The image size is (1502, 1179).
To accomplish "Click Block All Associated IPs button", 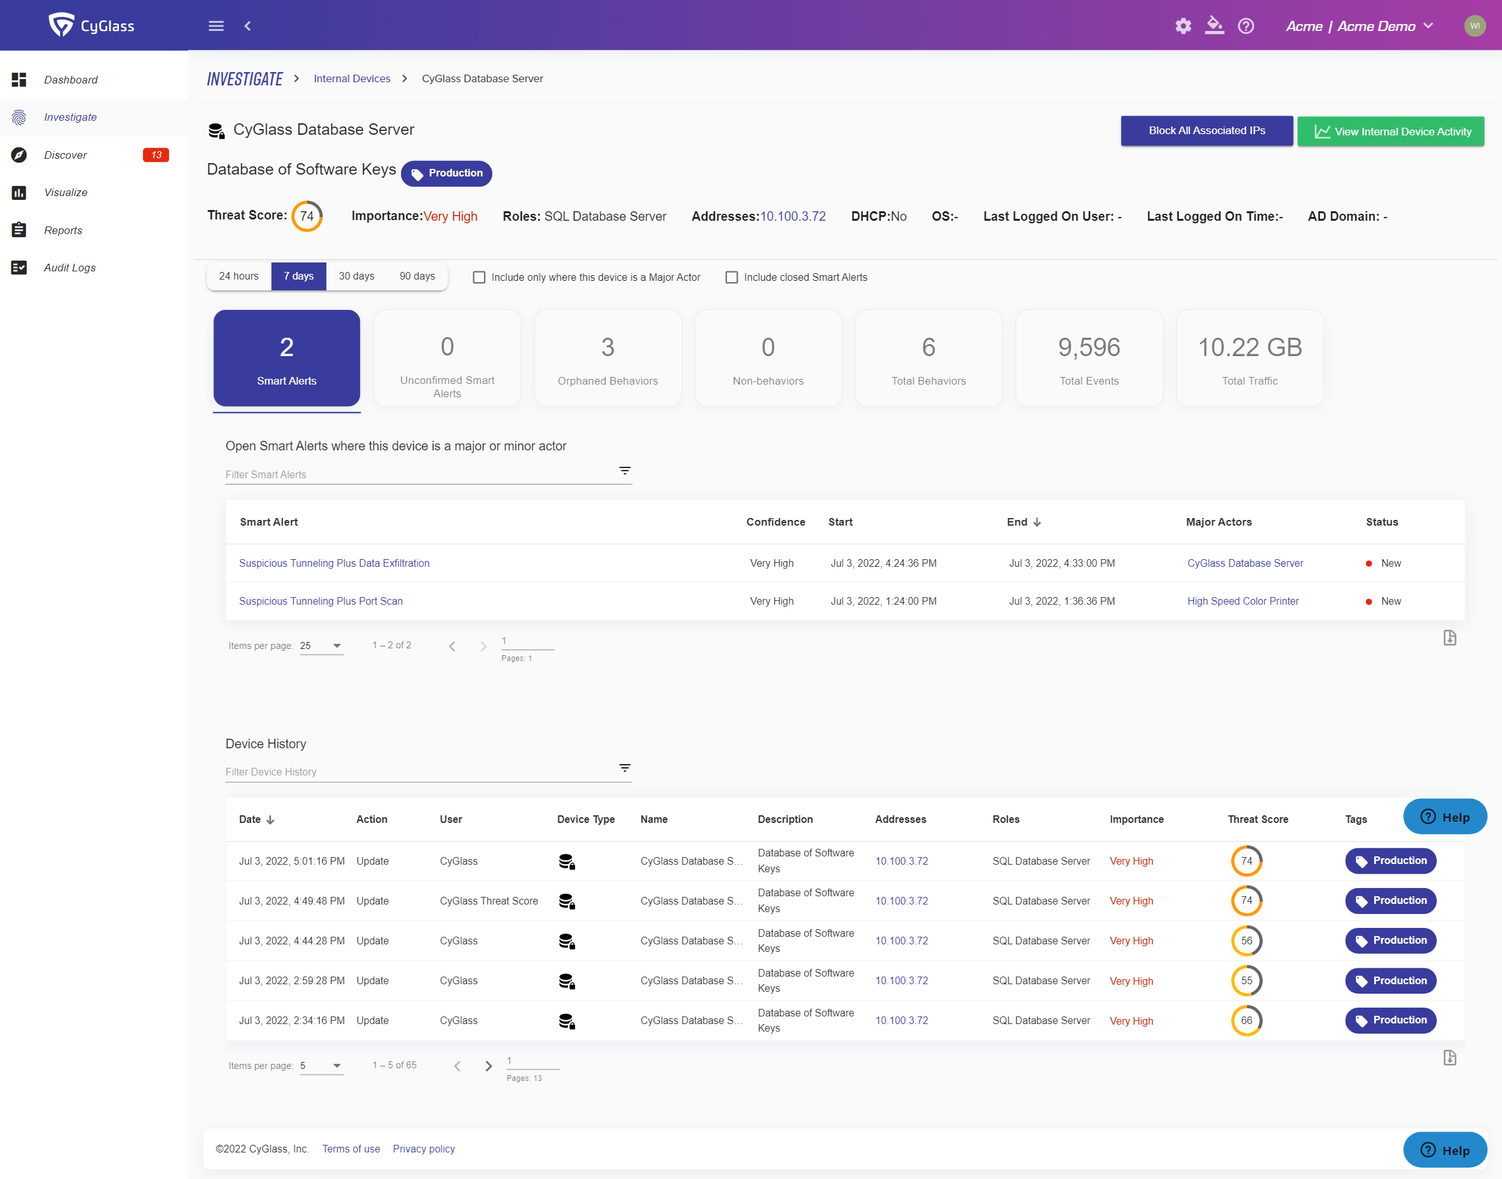I will click(1207, 131).
